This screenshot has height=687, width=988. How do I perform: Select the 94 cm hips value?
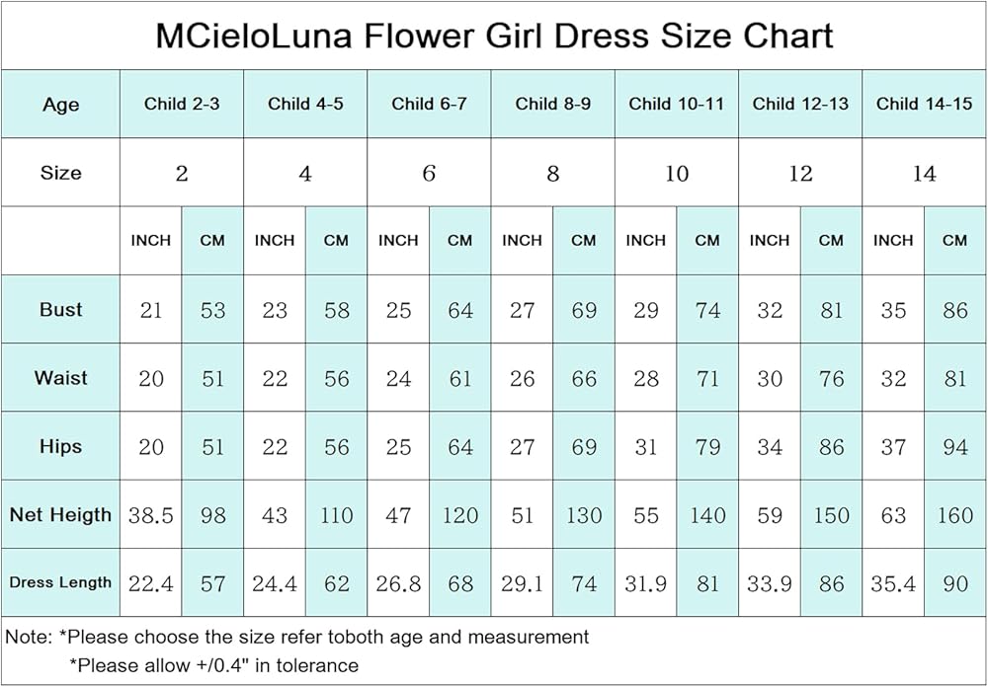954,447
